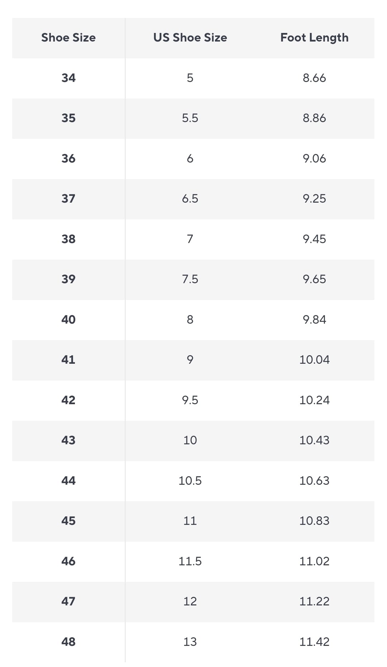Select shoe size 41 row label
This screenshot has width=387, height=667.
click(x=68, y=359)
